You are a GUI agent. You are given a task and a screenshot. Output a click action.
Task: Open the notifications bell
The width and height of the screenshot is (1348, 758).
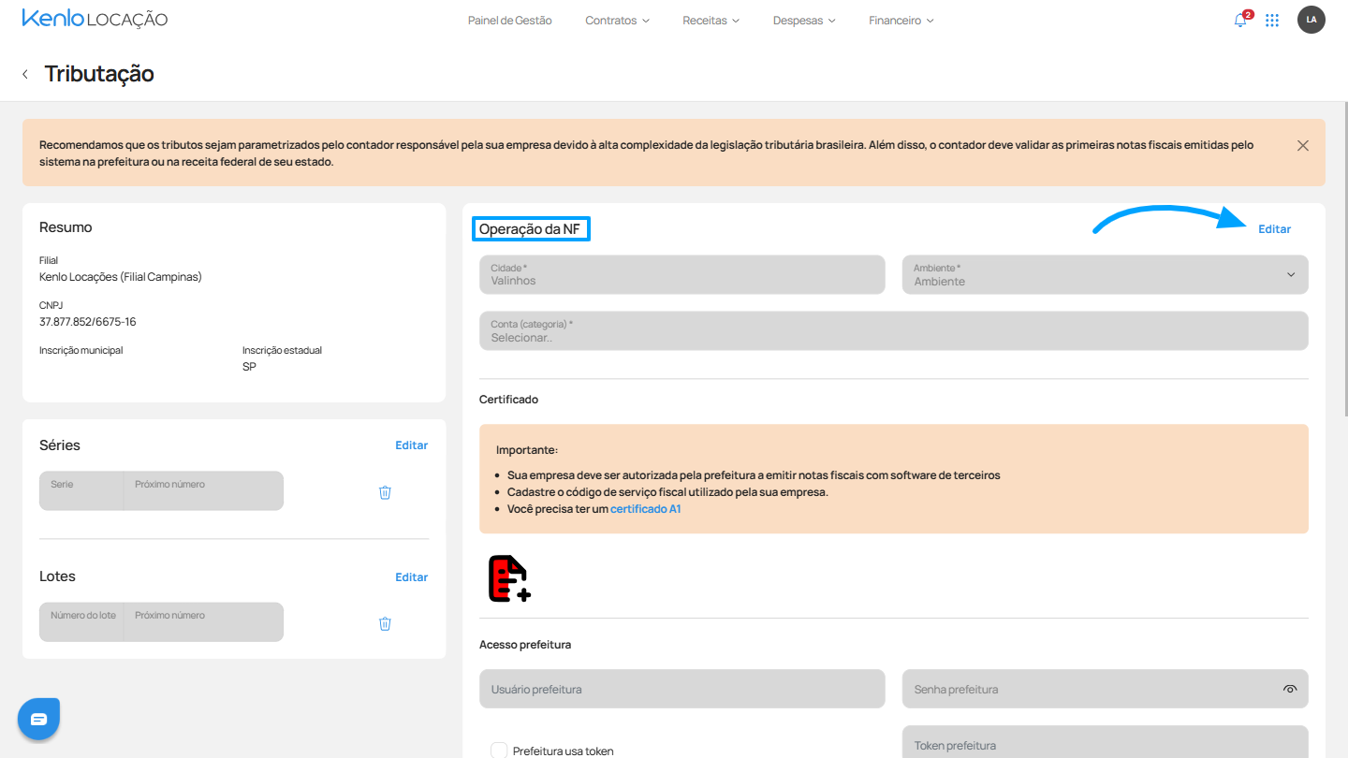pyautogui.click(x=1241, y=20)
